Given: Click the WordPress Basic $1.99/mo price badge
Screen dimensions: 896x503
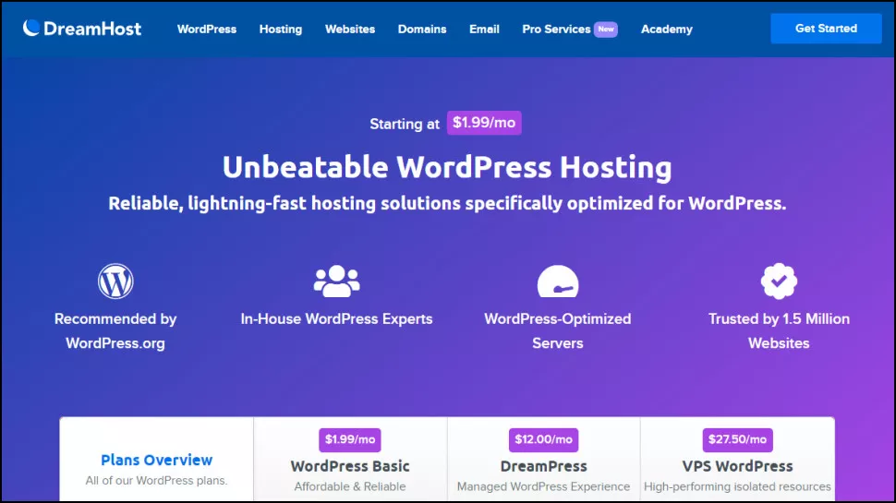Looking at the screenshot, I should coord(350,439).
